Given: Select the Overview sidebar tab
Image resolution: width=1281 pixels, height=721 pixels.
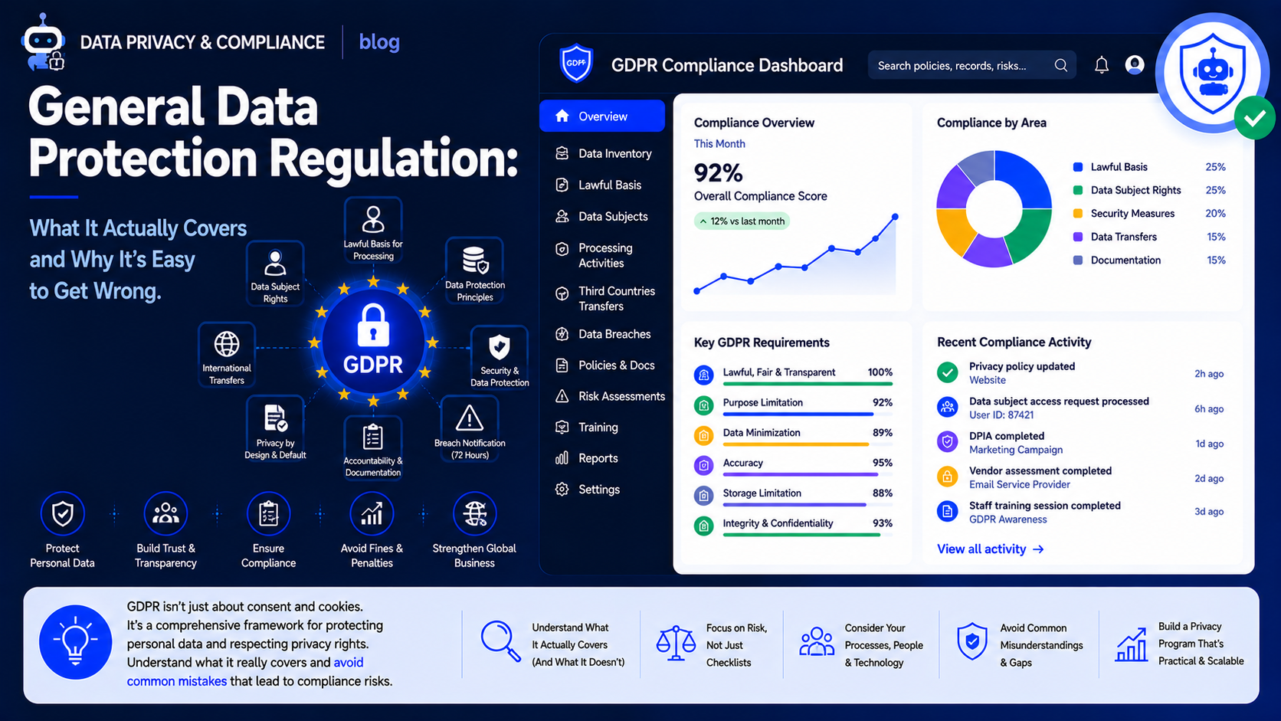Looking at the screenshot, I should tap(602, 116).
